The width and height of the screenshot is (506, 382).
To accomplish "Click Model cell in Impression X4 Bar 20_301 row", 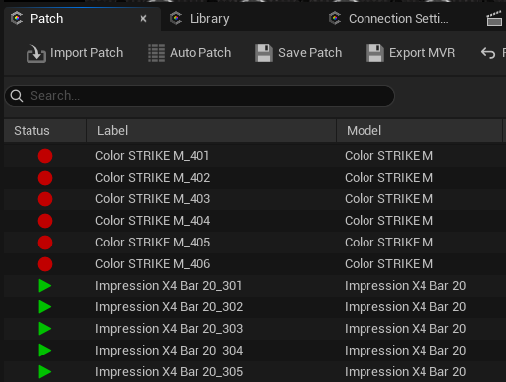I will click(406, 286).
